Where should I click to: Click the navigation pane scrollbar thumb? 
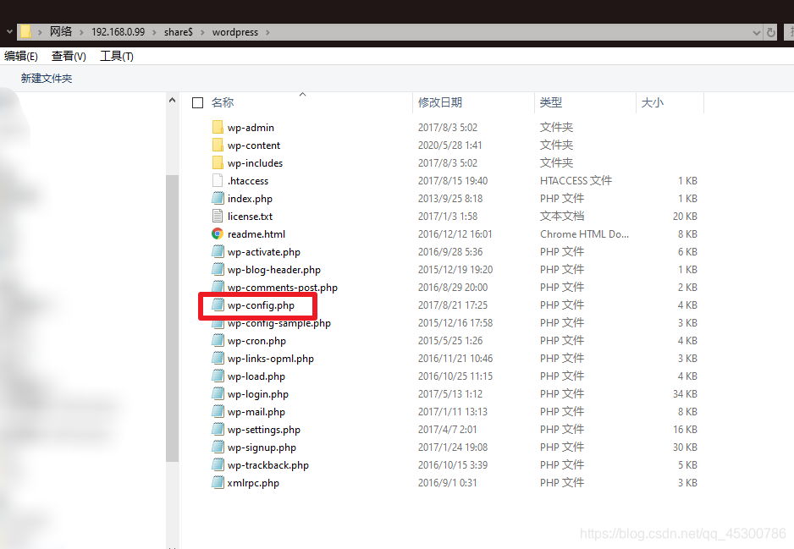click(x=172, y=318)
